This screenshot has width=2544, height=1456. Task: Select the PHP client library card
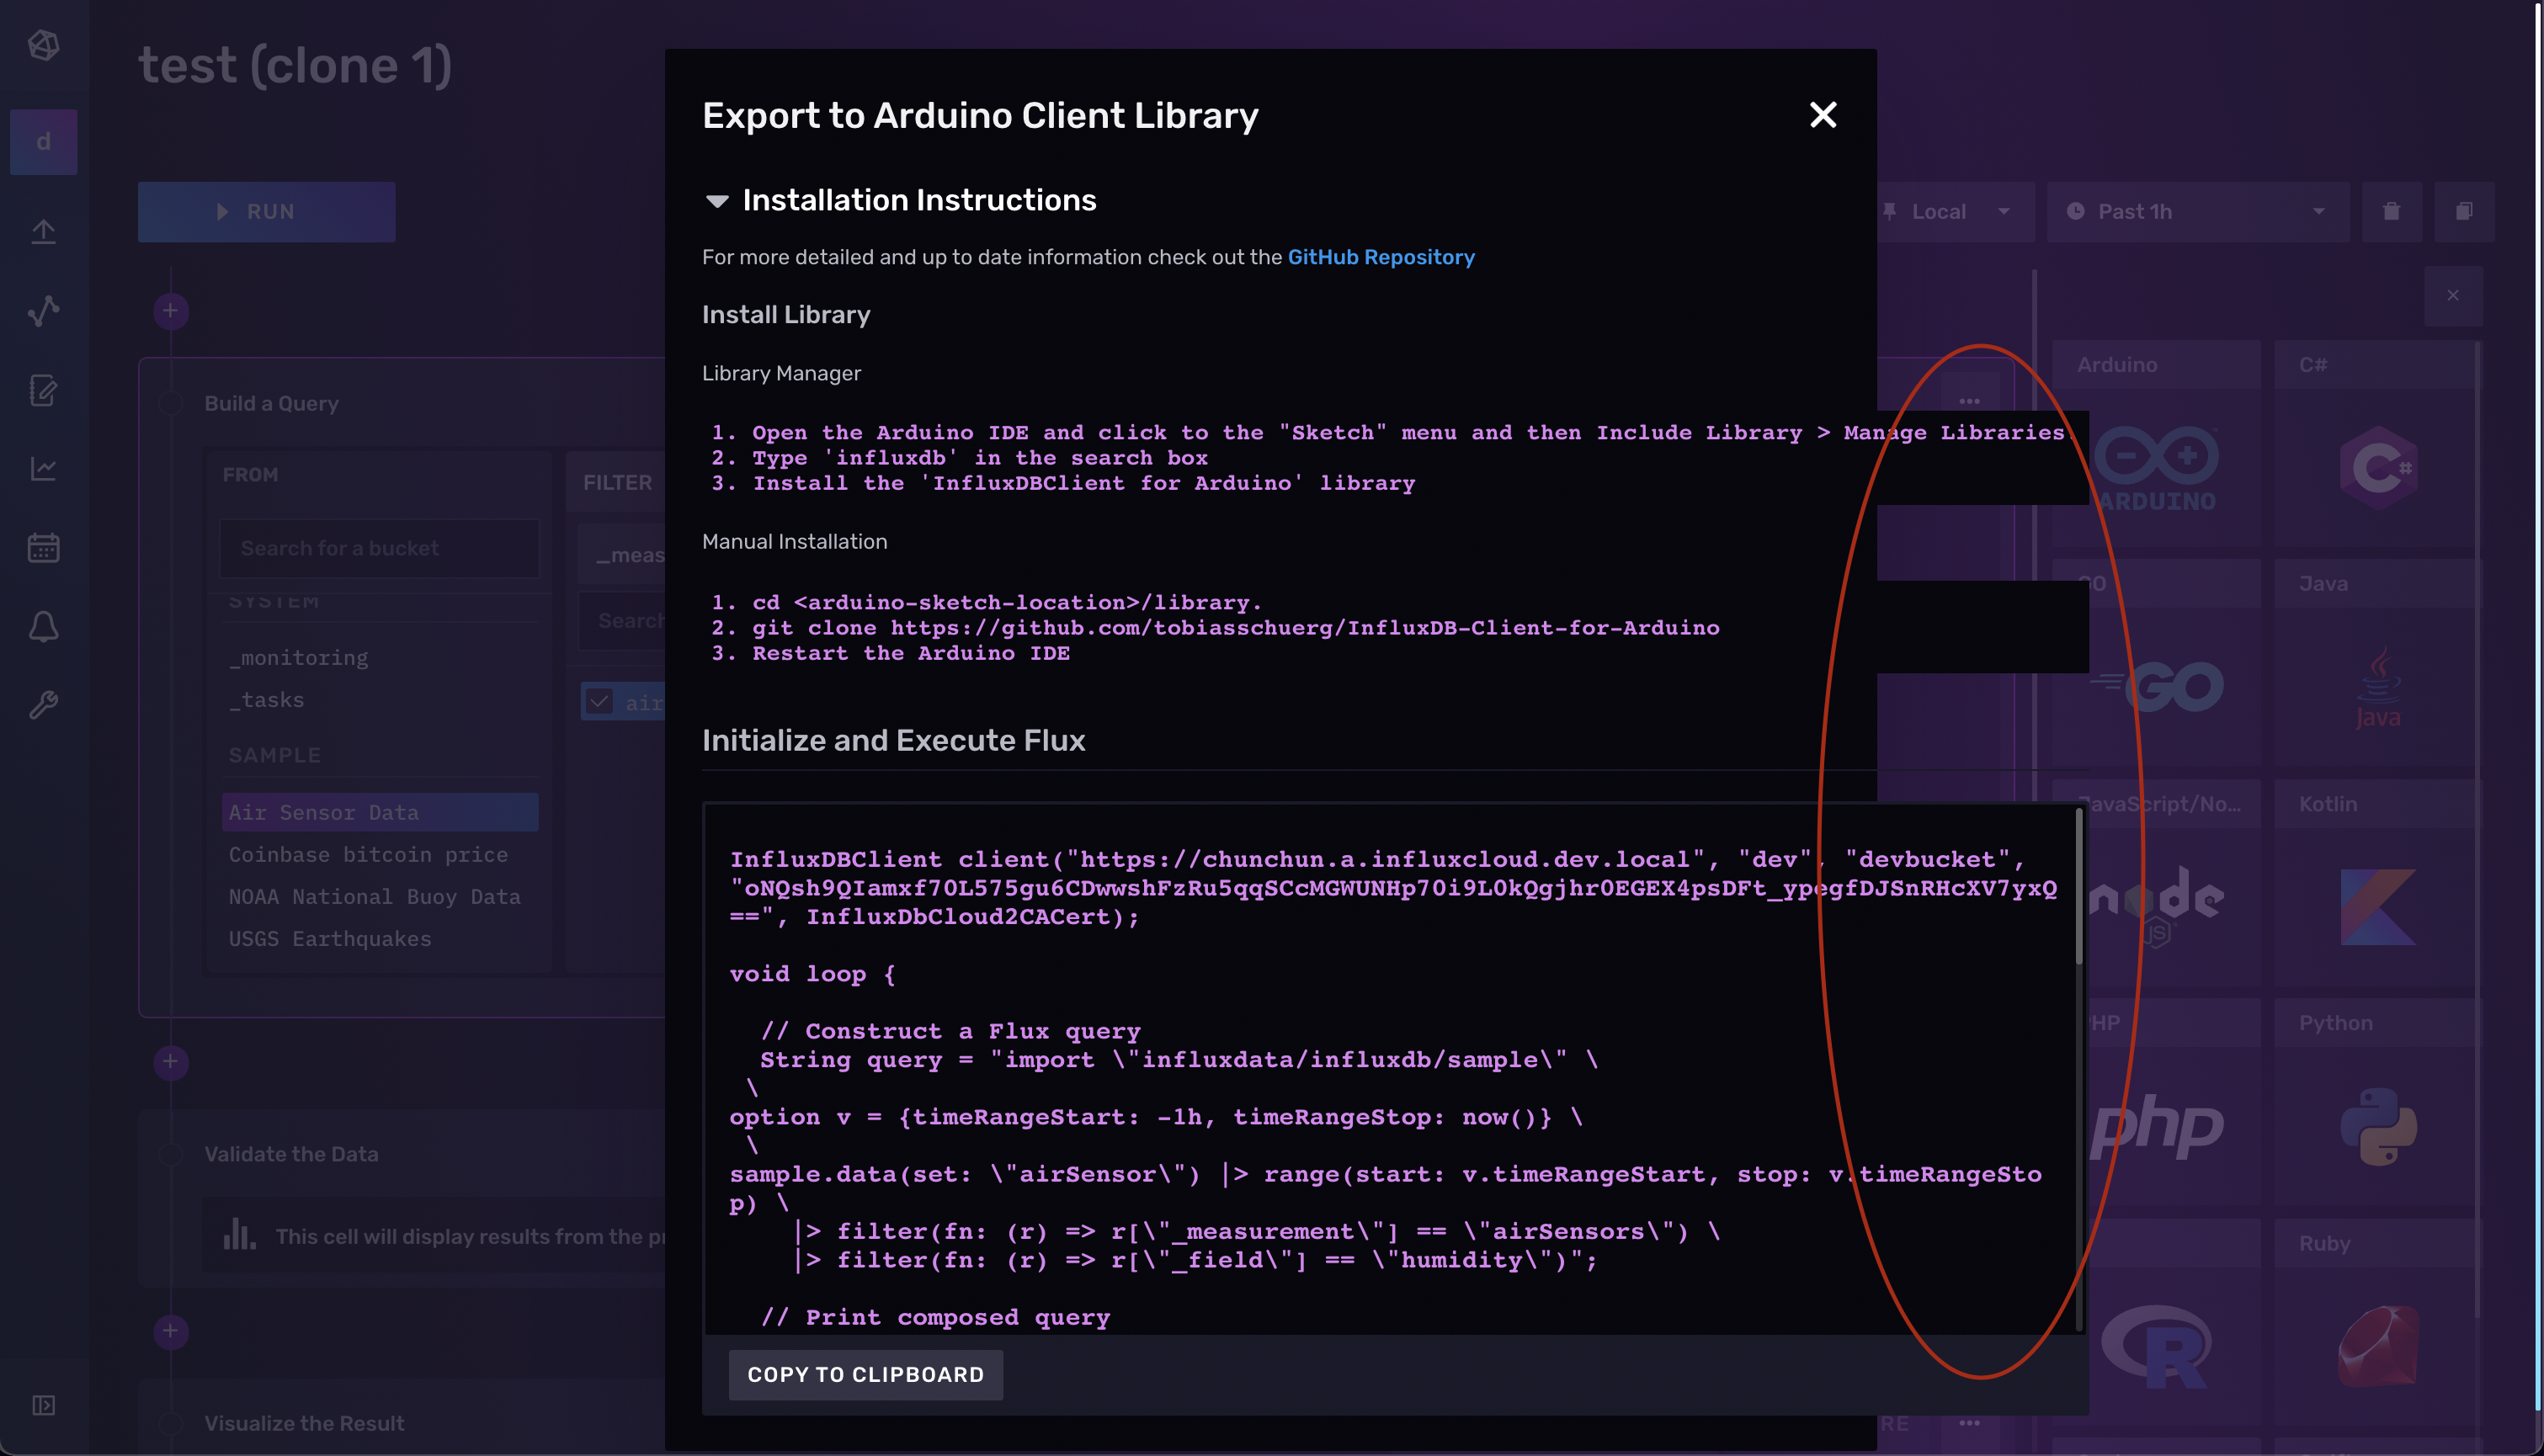coord(2156,1102)
